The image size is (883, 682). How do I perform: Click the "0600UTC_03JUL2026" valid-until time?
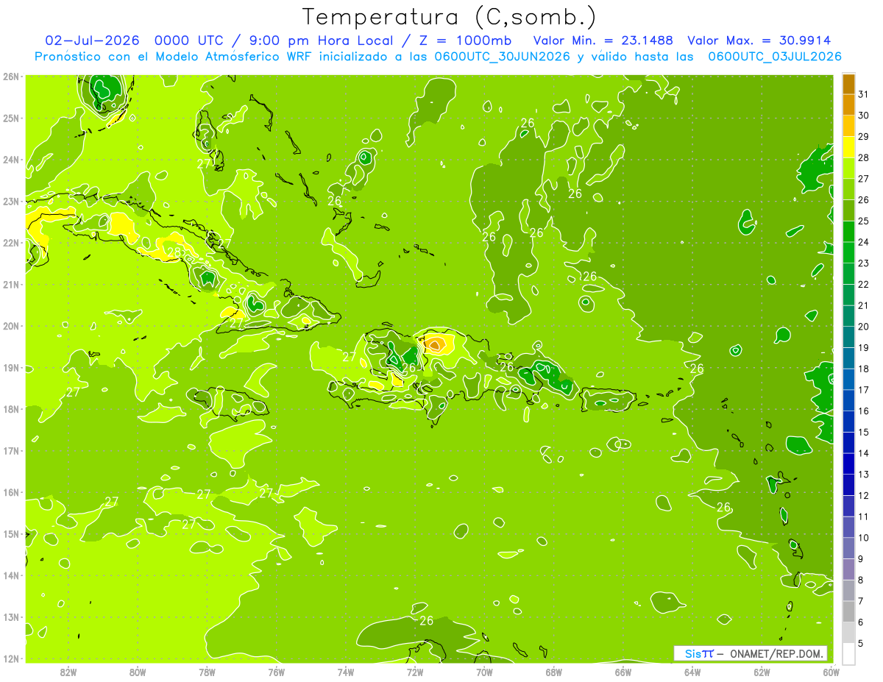[774, 56]
